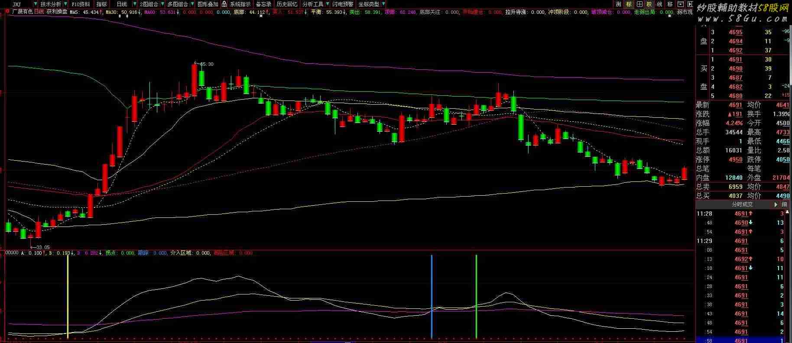Click the play triangle in 分时成交 header
The image size is (792, 343).
776,204
